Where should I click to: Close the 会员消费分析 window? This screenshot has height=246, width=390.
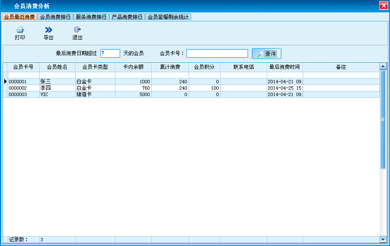pos(384,6)
